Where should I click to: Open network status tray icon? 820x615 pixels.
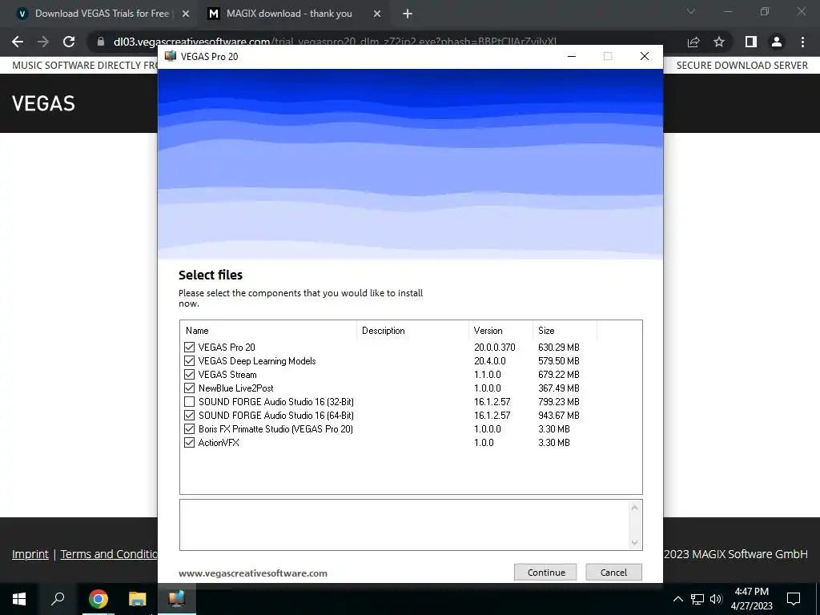[x=697, y=599]
